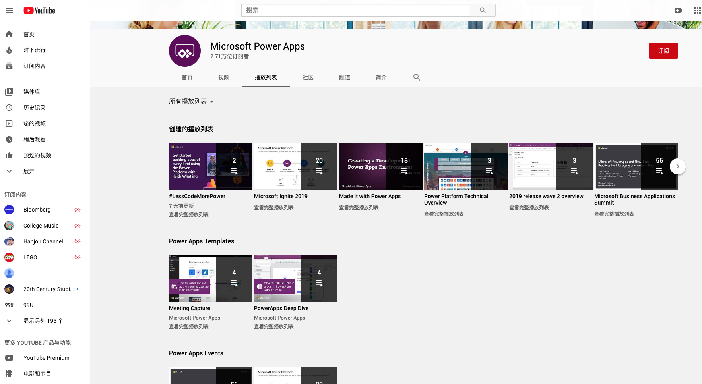Switch to 简介 tab
702x384 pixels.
tap(381, 77)
